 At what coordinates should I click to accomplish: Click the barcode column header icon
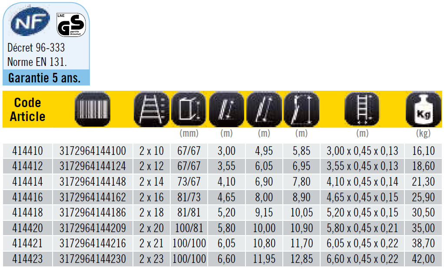click(93, 109)
